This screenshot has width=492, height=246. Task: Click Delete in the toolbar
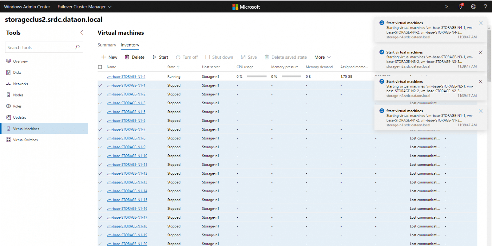click(135, 57)
